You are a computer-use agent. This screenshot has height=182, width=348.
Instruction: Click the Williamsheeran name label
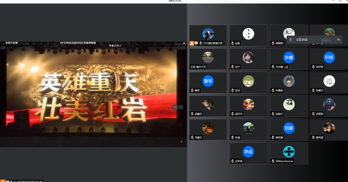tap(284, 161)
